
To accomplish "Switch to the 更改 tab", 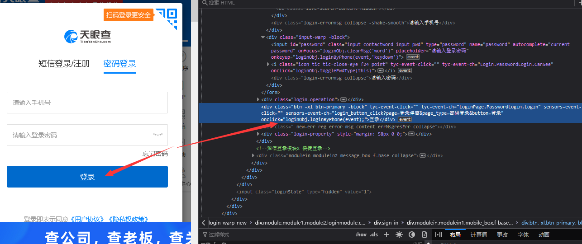I will (x=502, y=235).
